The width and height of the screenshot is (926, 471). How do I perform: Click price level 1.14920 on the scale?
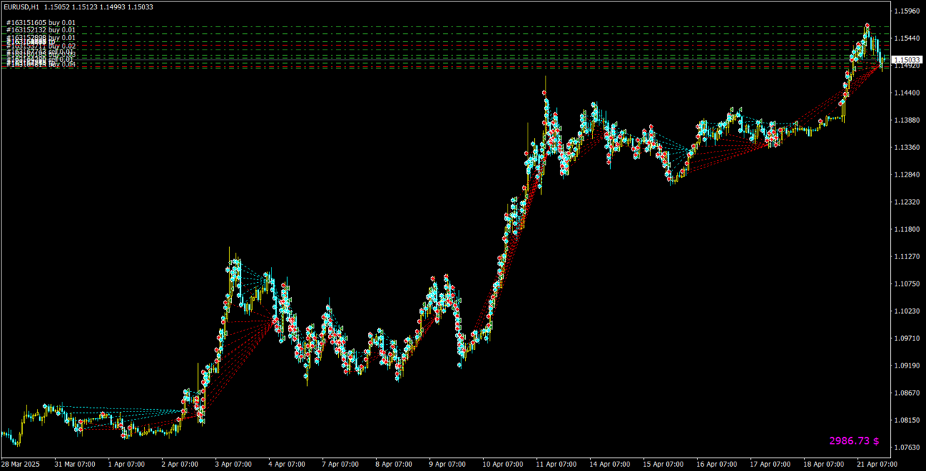point(907,66)
